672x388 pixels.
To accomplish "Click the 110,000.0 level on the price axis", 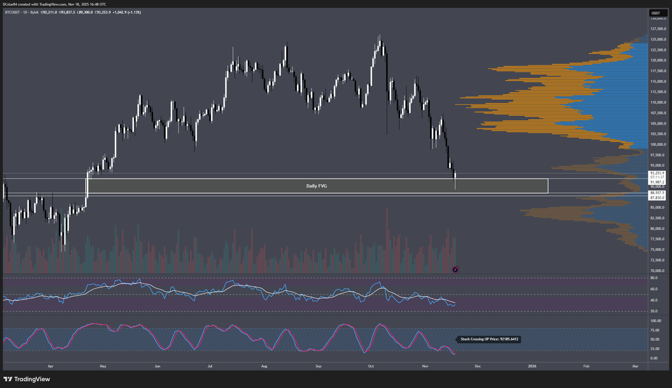I will [657, 102].
